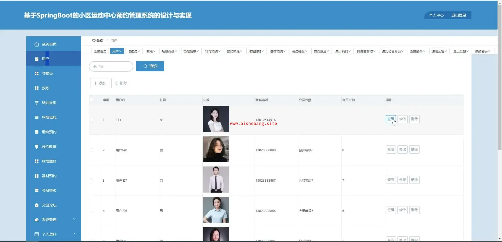Close the 预约教练 tab

[241, 51]
